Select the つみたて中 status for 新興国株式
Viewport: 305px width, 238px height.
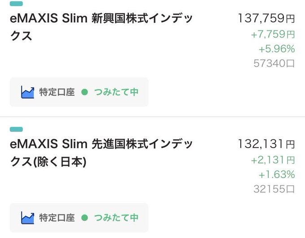coord(116,92)
